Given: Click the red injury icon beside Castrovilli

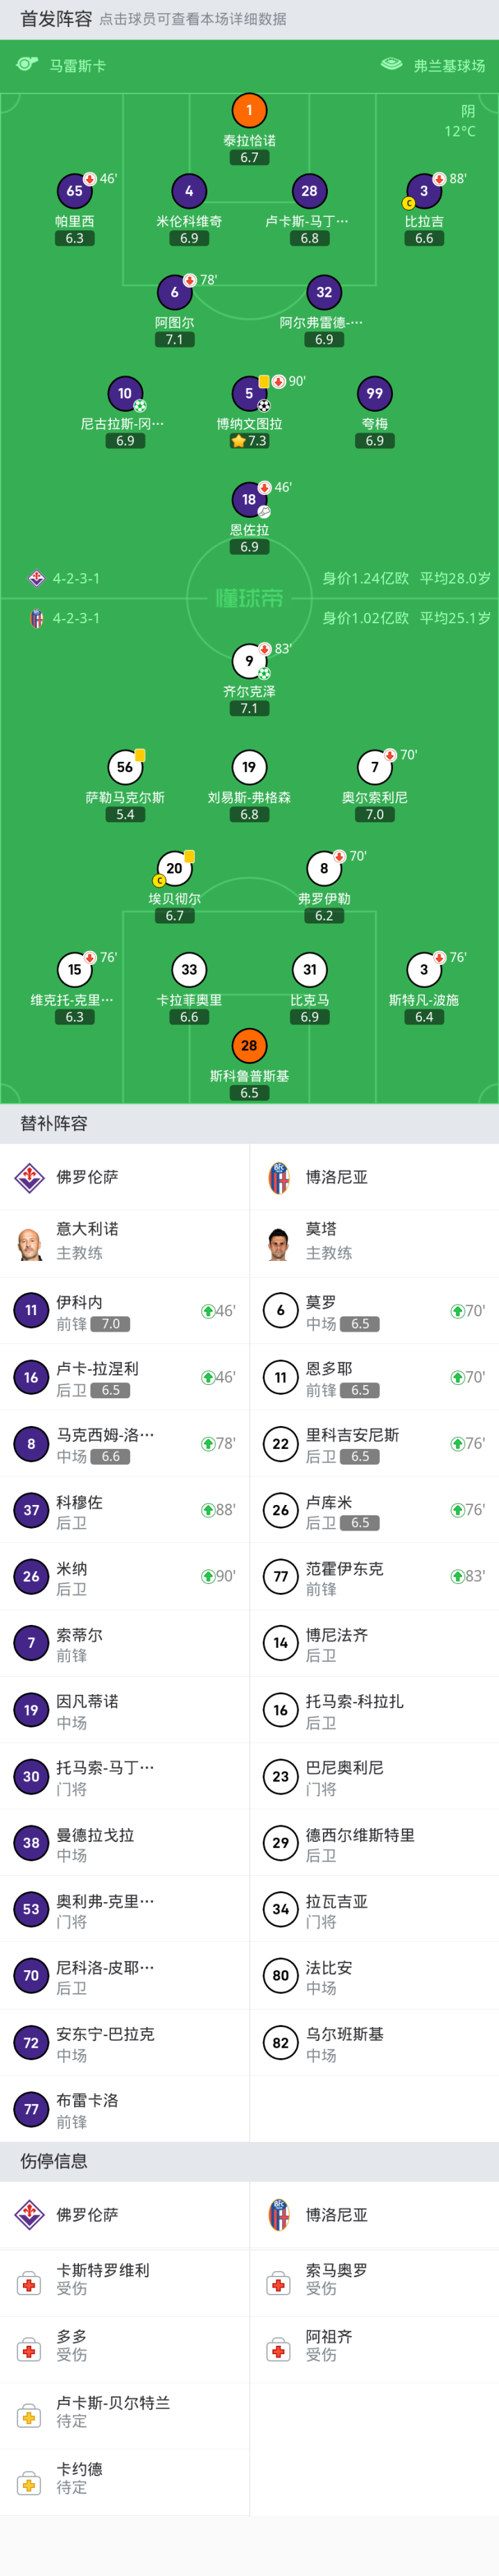Looking at the screenshot, I should pyautogui.click(x=30, y=2284).
